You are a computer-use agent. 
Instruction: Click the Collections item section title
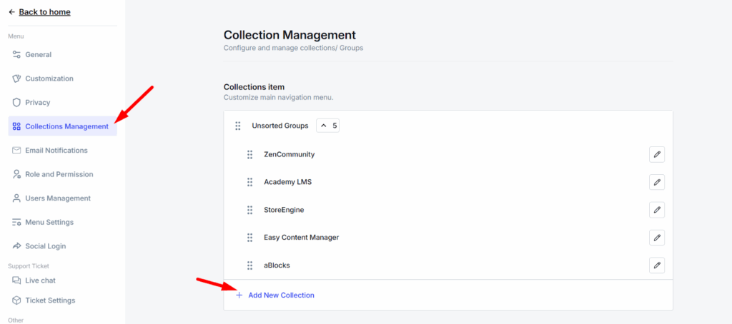(x=254, y=87)
